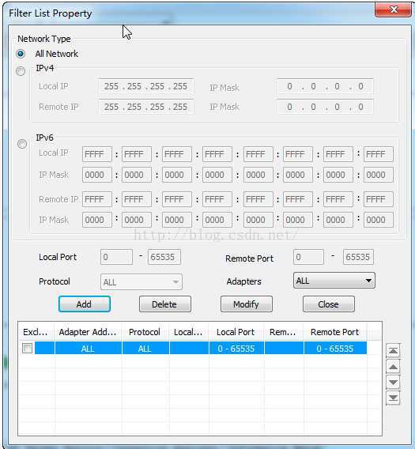Click the IPv4 Local IP Mask field
Screen dimensions: 415x449
tap(326, 86)
